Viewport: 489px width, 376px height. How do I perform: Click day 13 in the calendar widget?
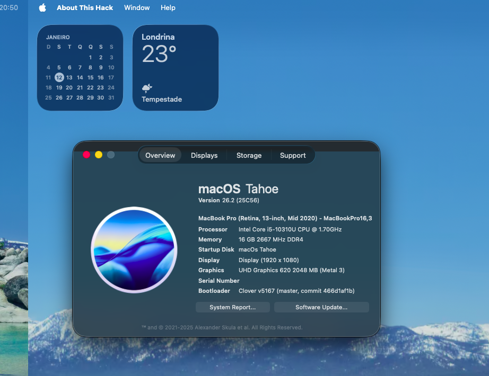69,77
